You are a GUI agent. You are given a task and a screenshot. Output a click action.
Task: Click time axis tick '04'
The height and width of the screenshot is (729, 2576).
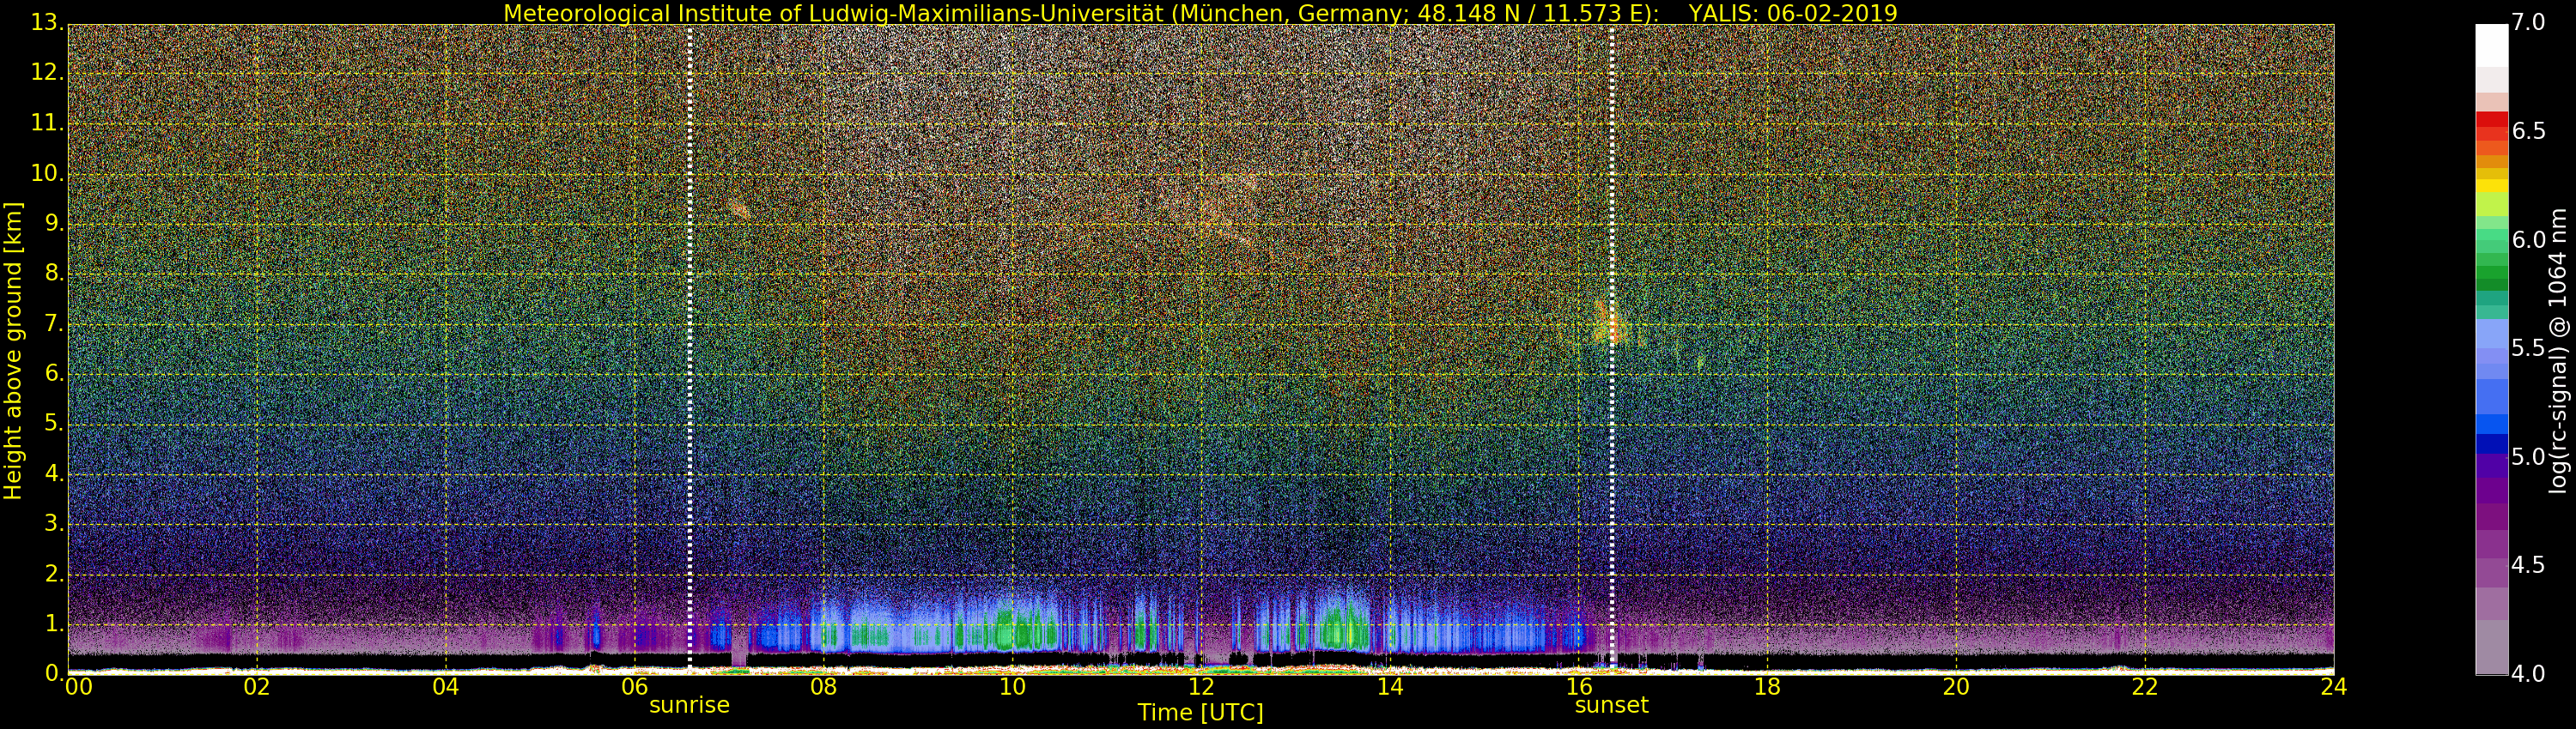446,687
